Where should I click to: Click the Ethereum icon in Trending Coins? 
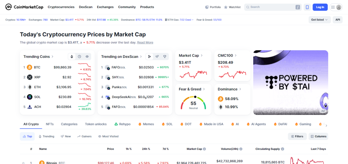[x=30, y=87]
